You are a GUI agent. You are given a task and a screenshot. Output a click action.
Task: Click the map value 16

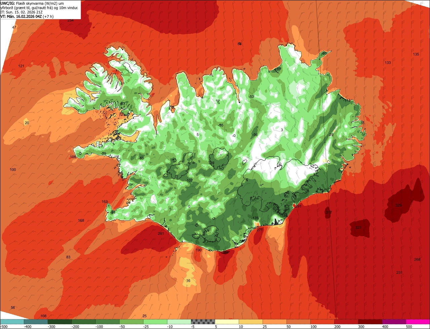(188, 281)
